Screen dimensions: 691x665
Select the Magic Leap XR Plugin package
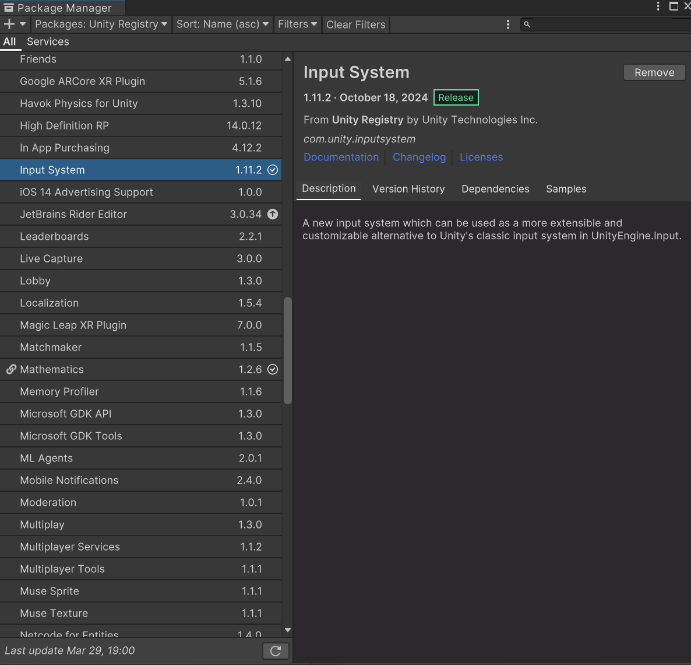tap(140, 325)
